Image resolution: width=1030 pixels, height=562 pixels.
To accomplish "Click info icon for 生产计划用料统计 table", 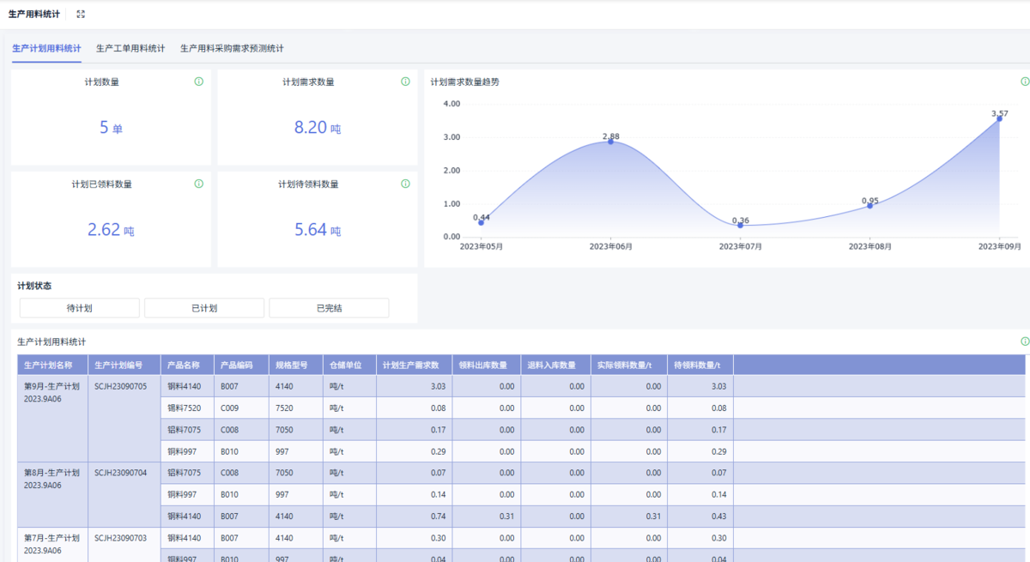I will pyautogui.click(x=1025, y=341).
